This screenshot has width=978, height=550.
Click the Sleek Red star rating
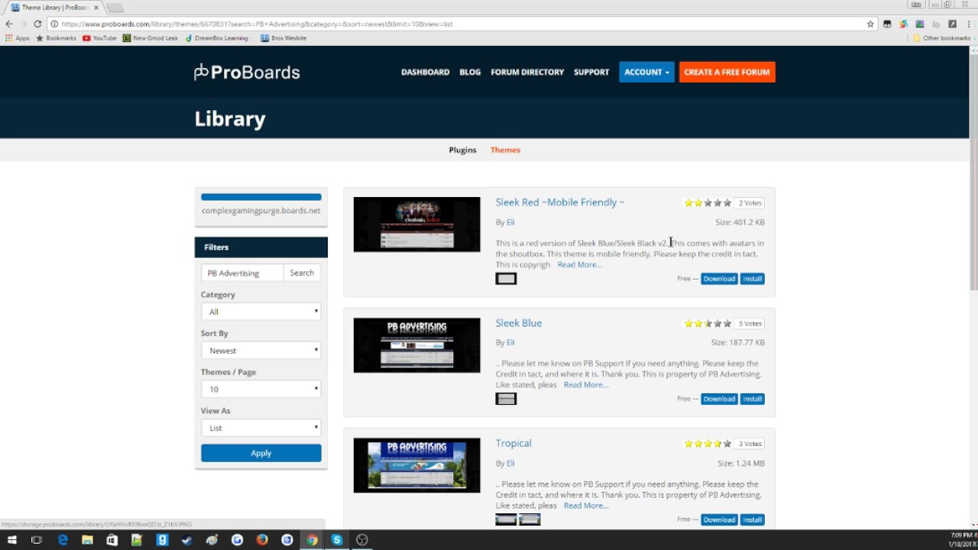pyautogui.click(x=708, y=203)
